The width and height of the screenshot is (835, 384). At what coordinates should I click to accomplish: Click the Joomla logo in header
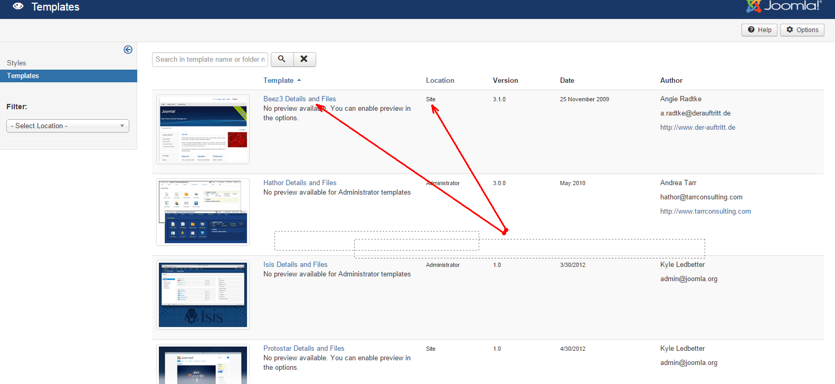tap(784, 6)
